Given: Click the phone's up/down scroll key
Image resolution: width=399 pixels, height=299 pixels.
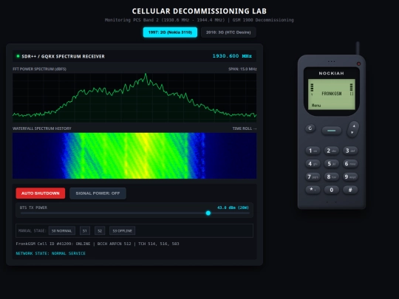Looking at the screenshot, I should point(353,129).
